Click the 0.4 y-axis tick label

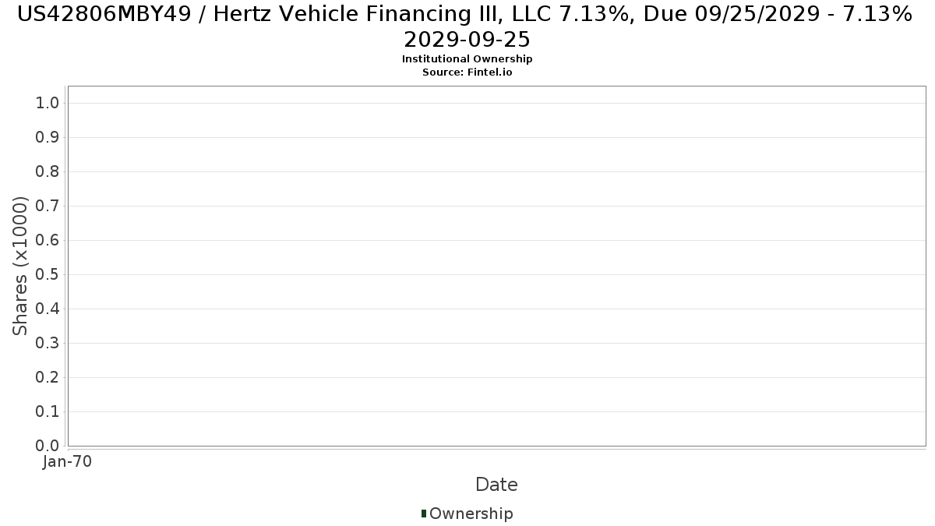coord(48,309)
